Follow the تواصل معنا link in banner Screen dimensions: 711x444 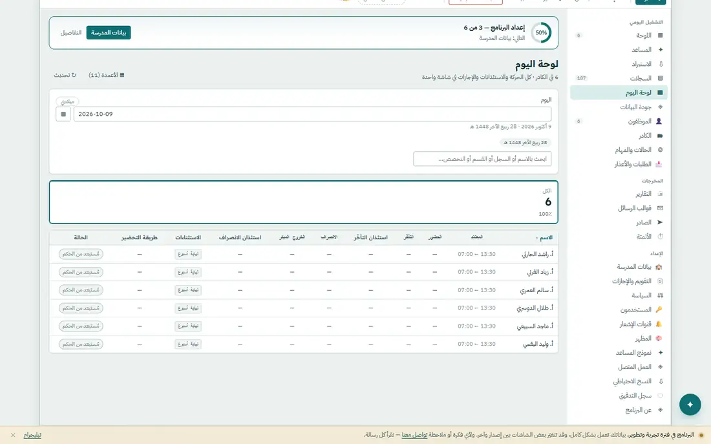pos(414,435)
